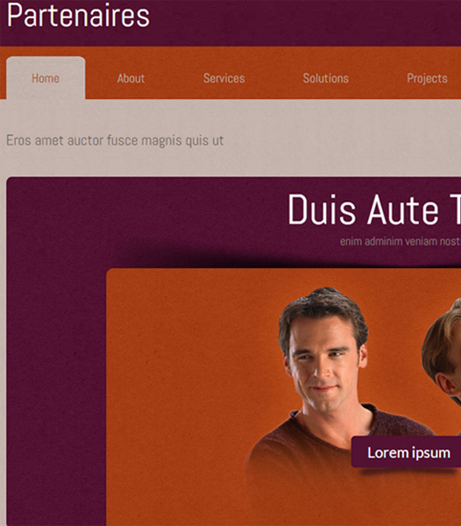
Task: Click the Partenaires site logo
Action: click(x=79, y=15)
